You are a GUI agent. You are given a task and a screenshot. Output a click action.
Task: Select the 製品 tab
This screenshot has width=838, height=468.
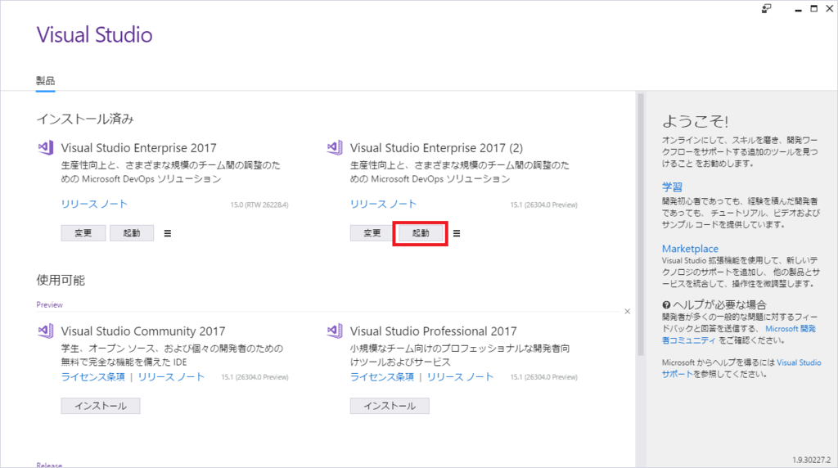(46, 81)
